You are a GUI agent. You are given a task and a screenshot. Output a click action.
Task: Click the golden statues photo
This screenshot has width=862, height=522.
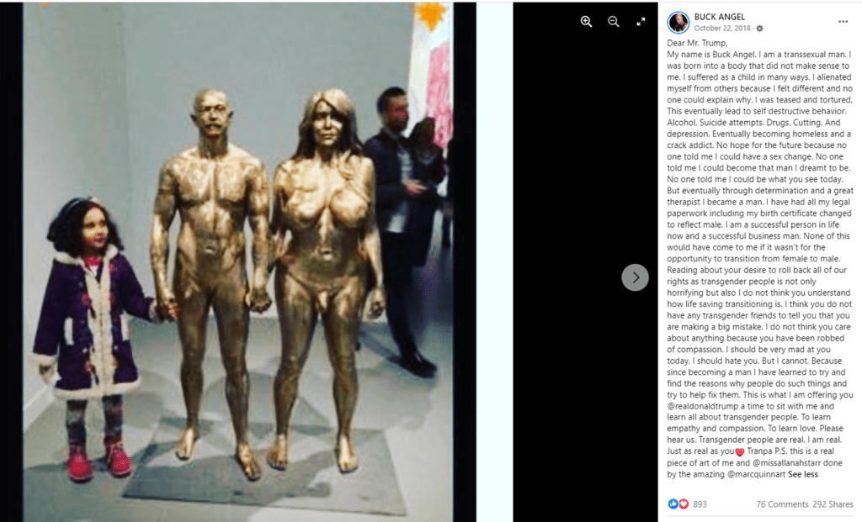pyautogui.click(x=238, y=261)
